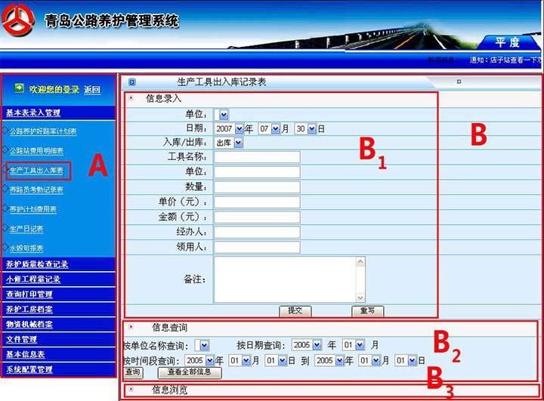Screen dimensions: 544x401
Task: Click the 信息浏览 section header text
Action: pos(170,390)
